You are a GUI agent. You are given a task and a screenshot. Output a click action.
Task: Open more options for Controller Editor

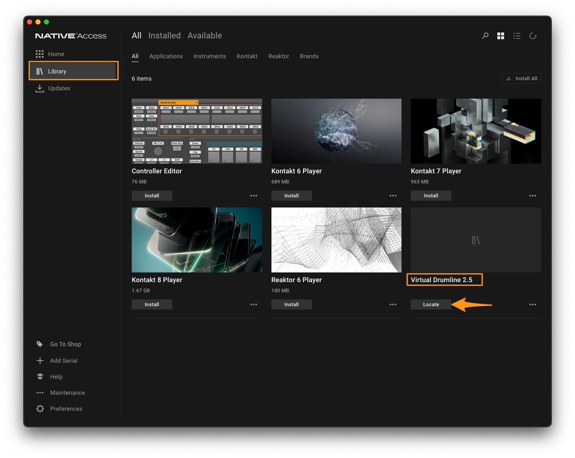point(254,196)
